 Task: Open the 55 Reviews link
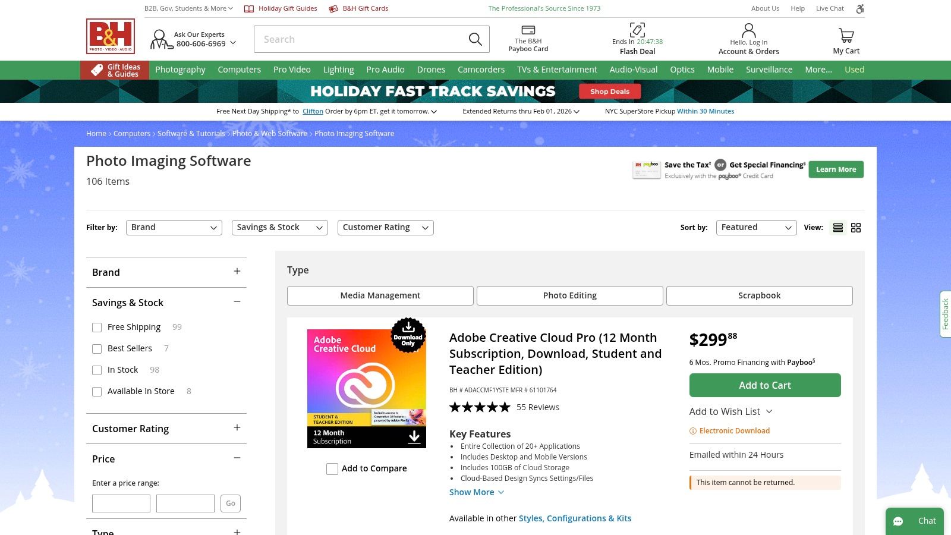tap(537, 407)
